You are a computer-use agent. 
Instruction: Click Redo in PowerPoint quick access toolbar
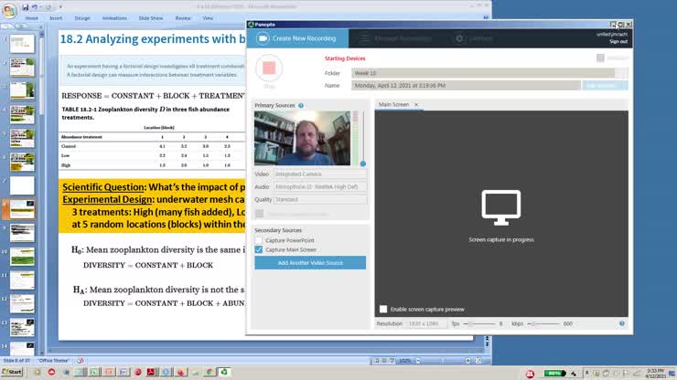pos(48,7)
